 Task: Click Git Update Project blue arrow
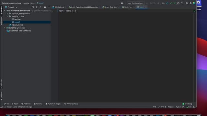(167, 3)
